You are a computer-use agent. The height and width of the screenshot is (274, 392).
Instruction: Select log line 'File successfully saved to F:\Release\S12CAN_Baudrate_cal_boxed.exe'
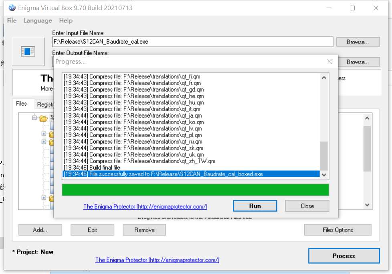click(x=191, y=174)
